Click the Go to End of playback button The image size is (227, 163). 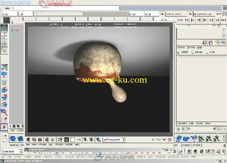[223, 20]
